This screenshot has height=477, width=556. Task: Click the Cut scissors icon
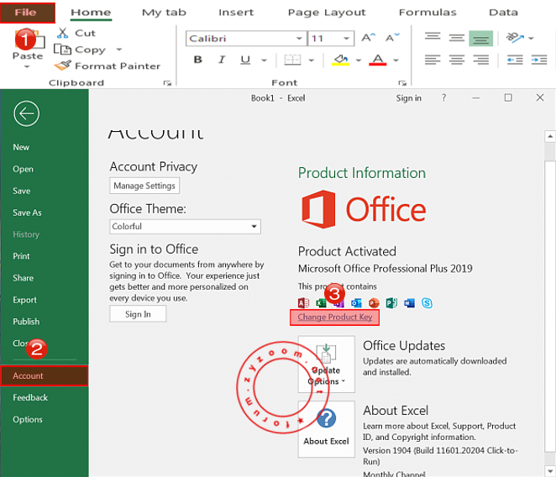62,33
